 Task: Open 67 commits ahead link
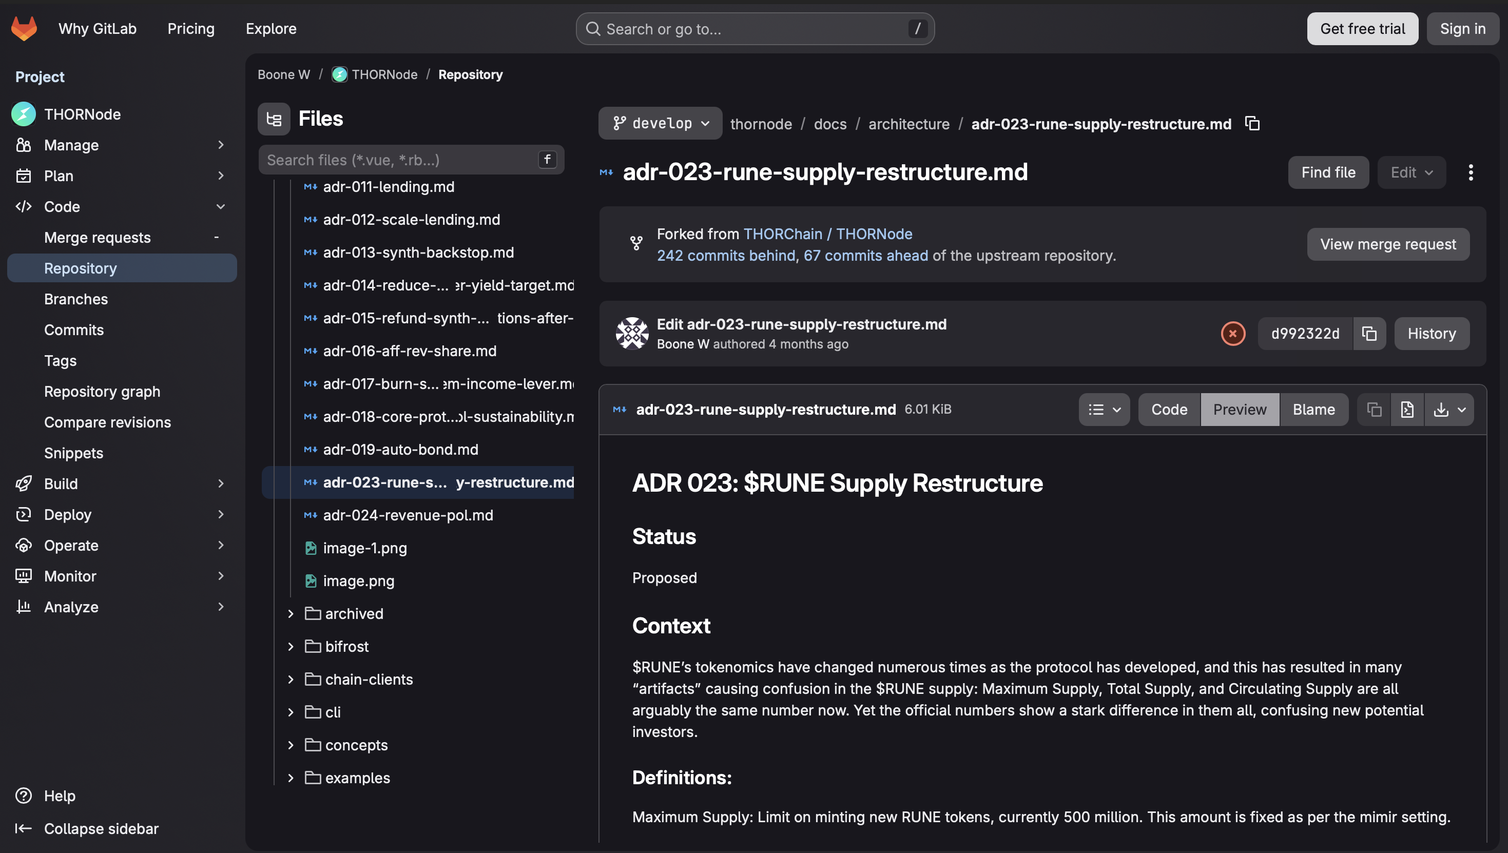pos(865,256)
